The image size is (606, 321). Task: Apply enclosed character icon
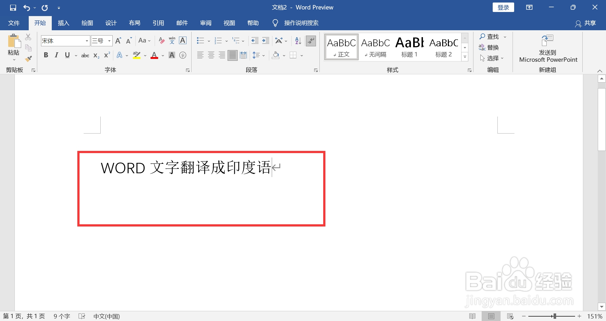click(x=183, y=55)
